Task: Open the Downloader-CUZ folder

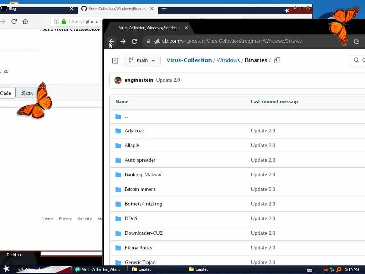Action: pyautogui.click(x=144, y=233)
